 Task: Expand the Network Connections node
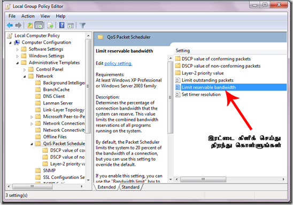click(x=32, y=124)
